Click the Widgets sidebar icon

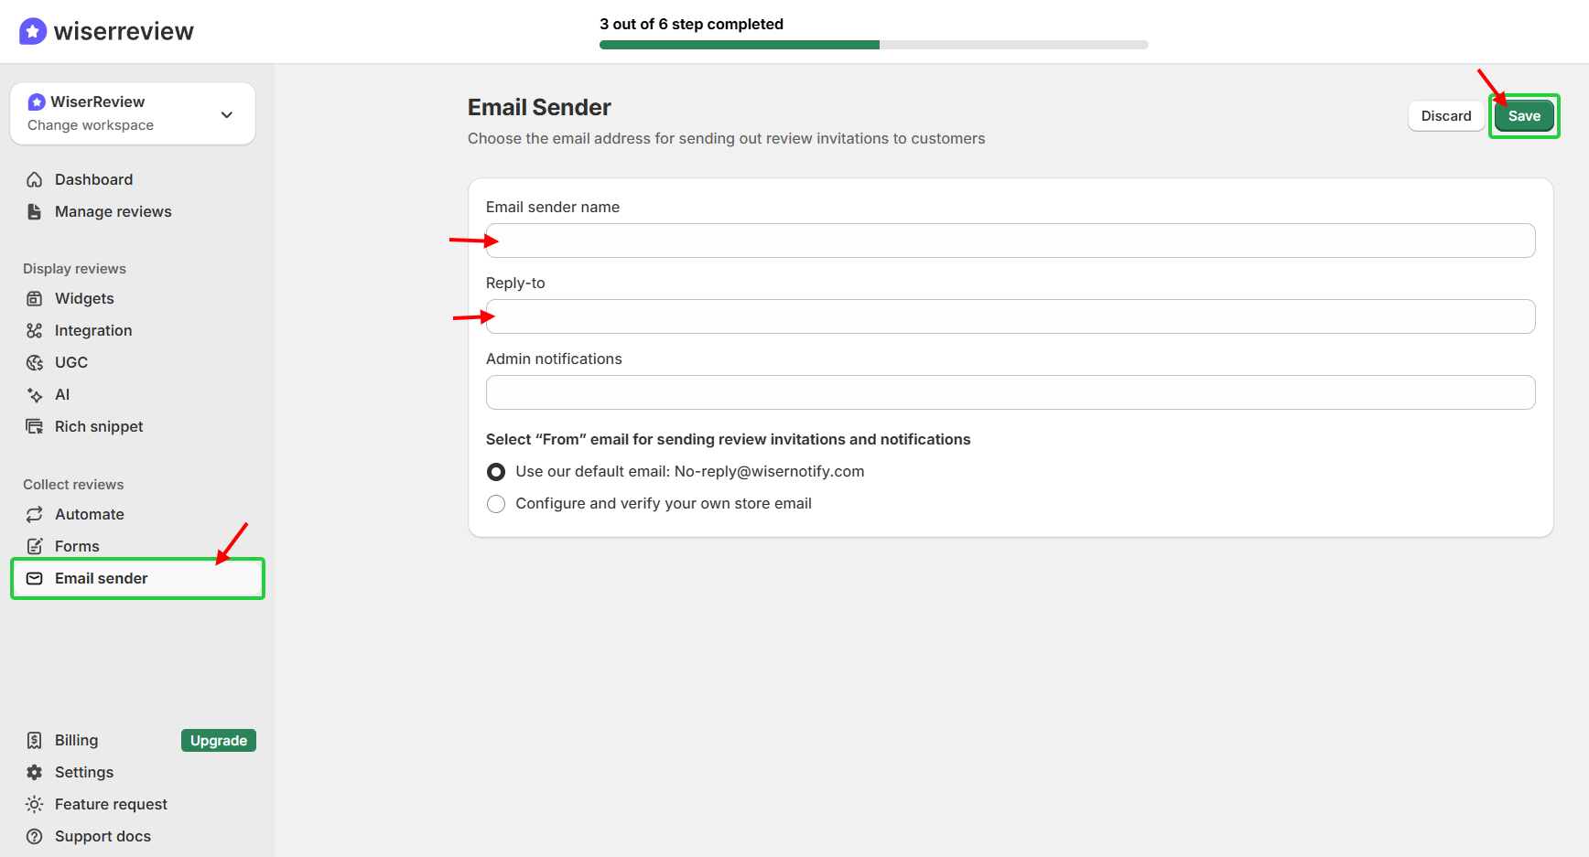tap(35, 298)
